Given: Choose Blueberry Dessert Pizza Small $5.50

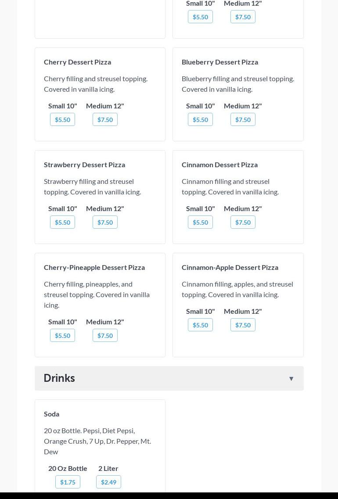Looking at the screenshot, I should coord(200,119).
